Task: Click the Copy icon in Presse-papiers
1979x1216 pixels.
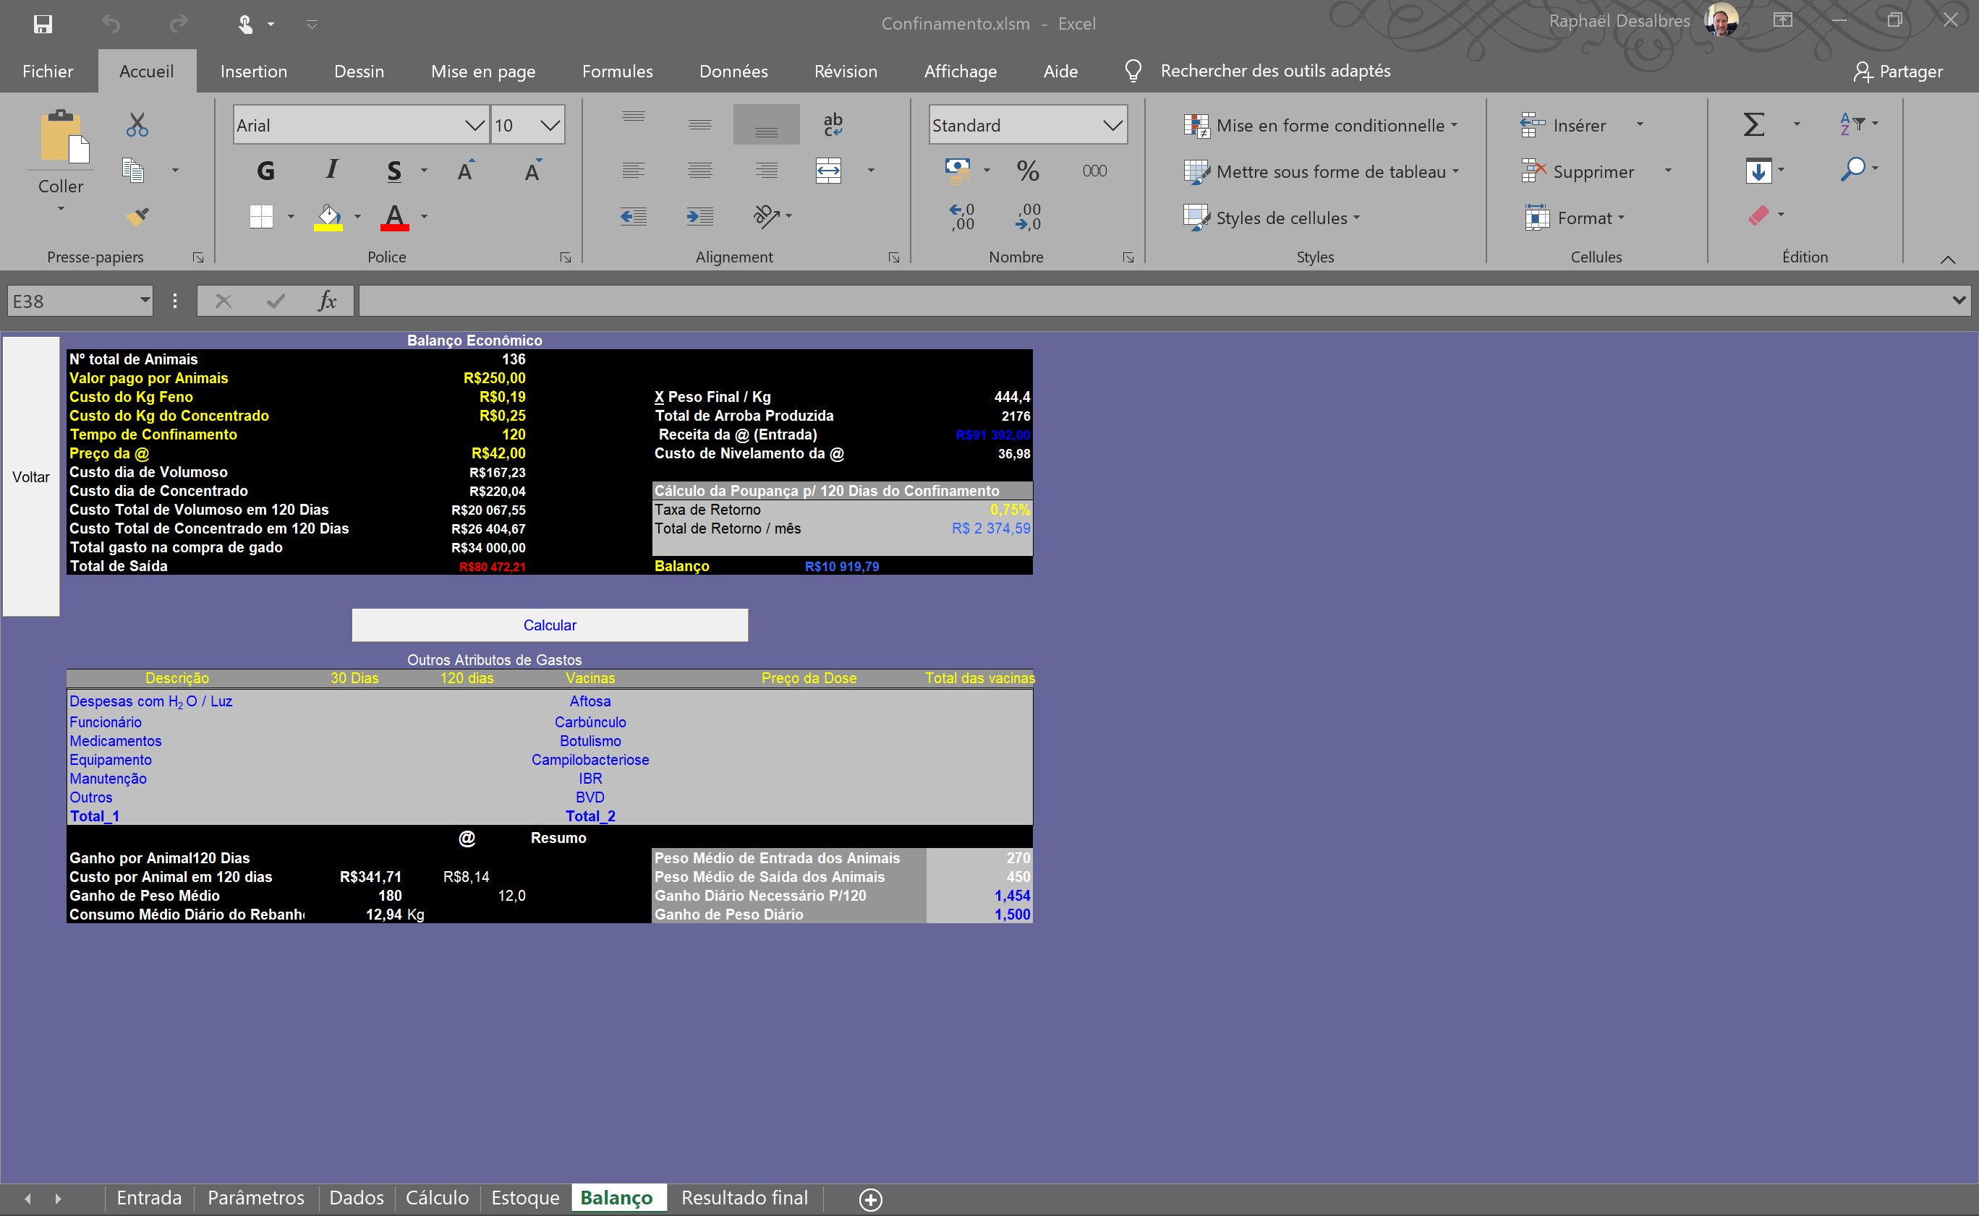Action: point(133,171)
